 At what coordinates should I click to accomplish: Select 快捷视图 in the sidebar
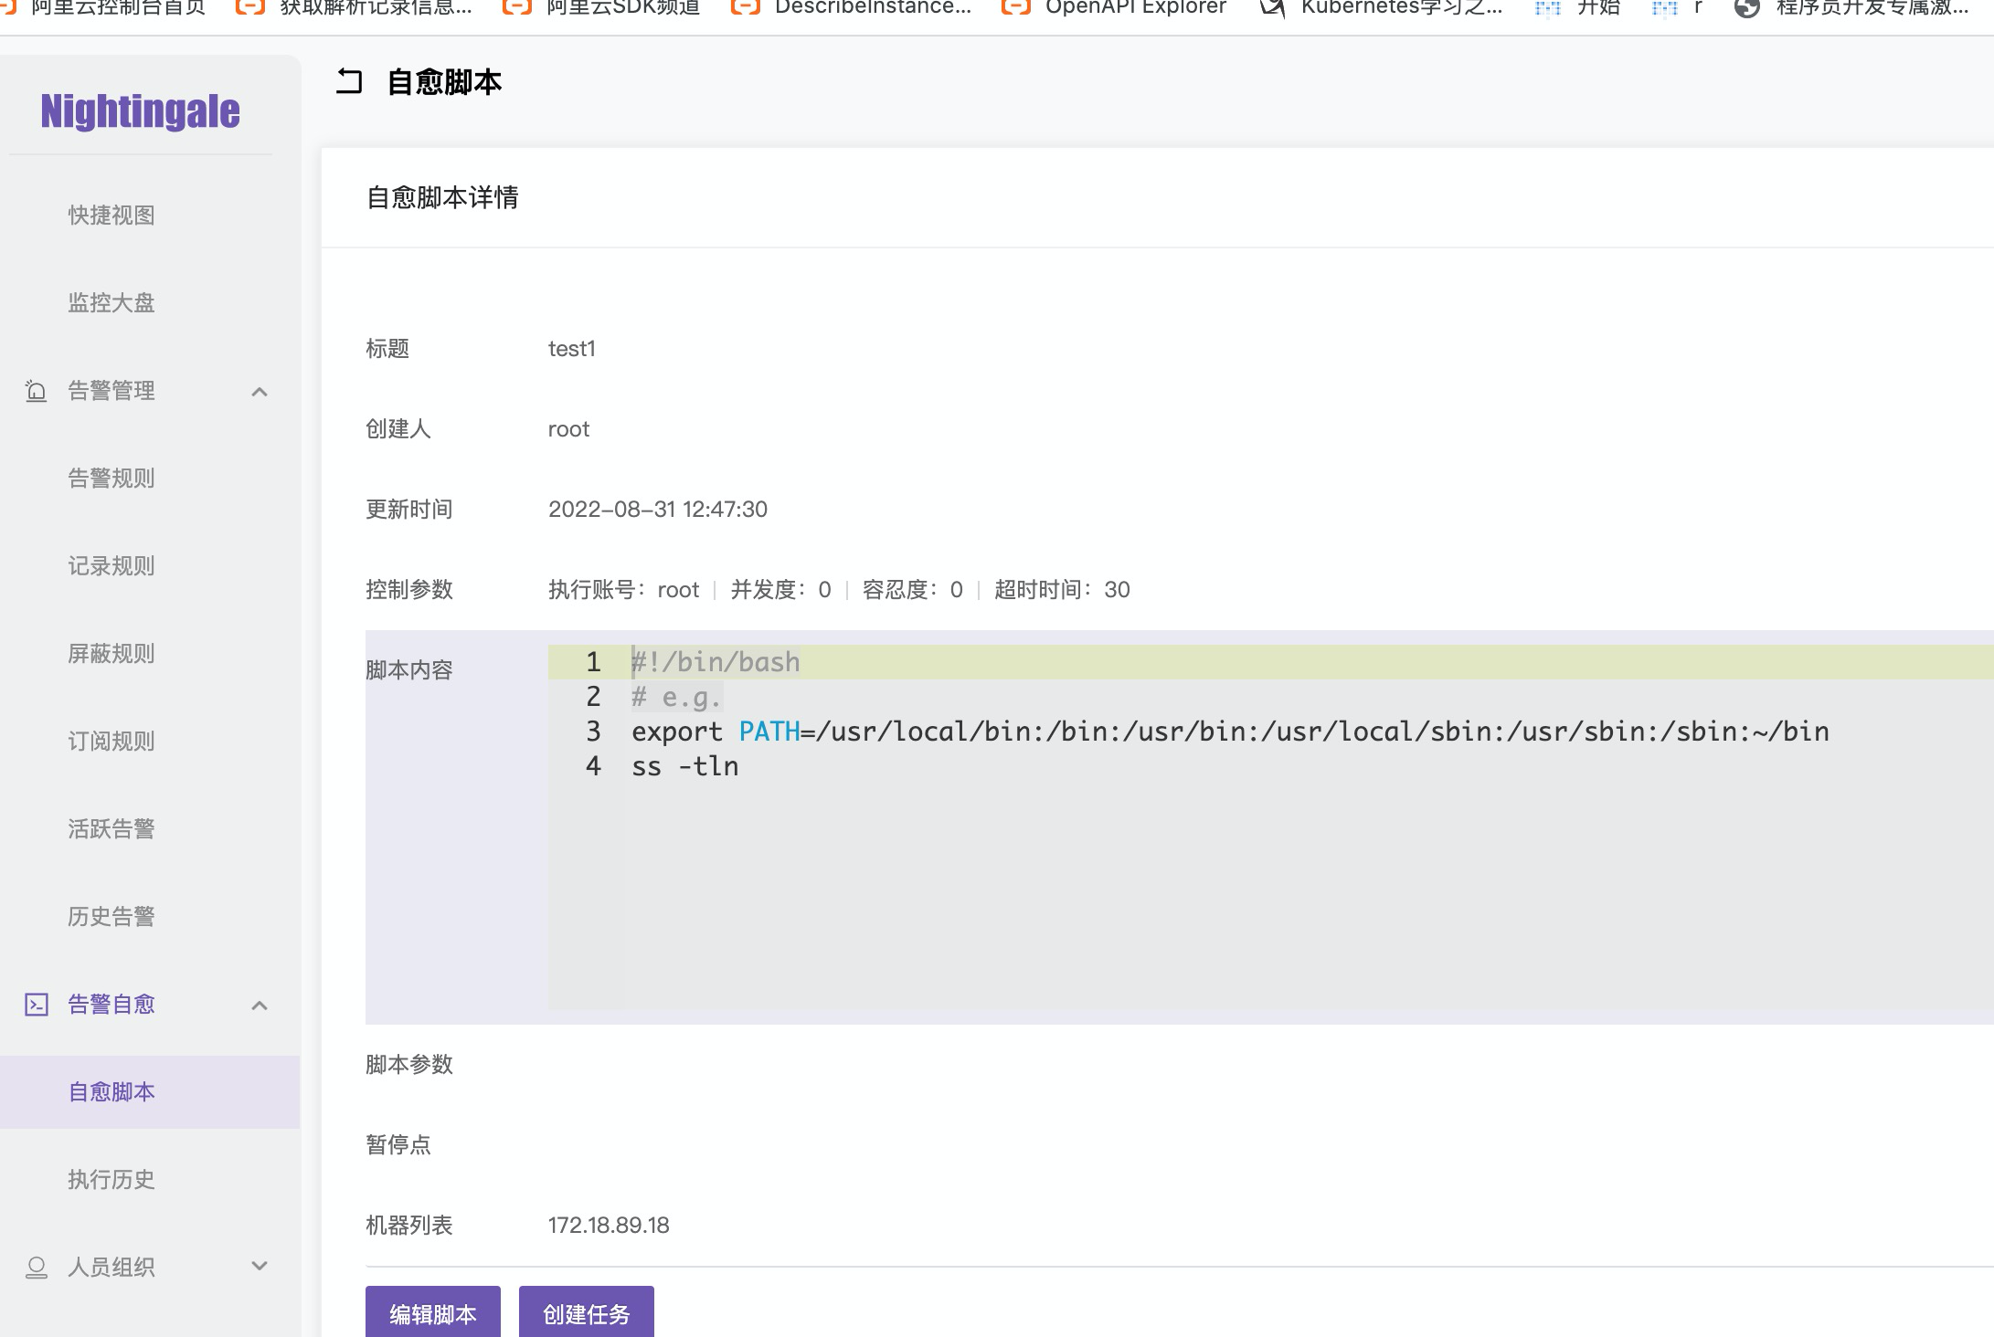pyautogui.click(x=110, y=216)
